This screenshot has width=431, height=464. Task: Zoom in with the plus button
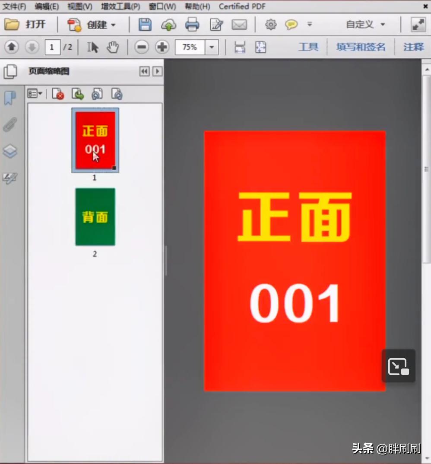pyautogui.click(x=162, y=47)
